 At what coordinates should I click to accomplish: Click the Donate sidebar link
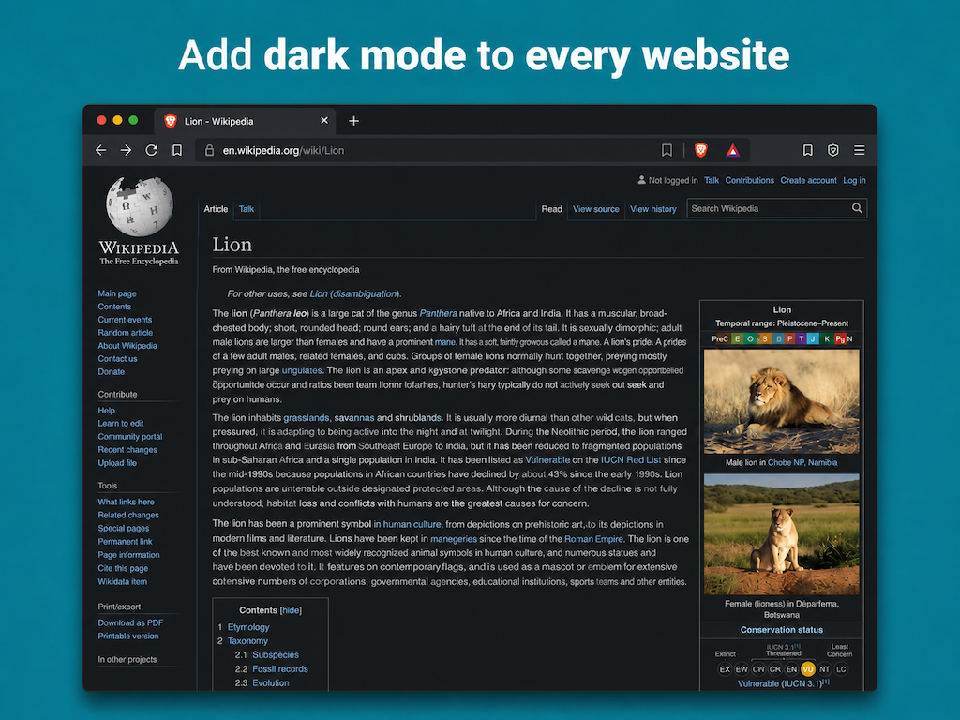tap(111, 371)
